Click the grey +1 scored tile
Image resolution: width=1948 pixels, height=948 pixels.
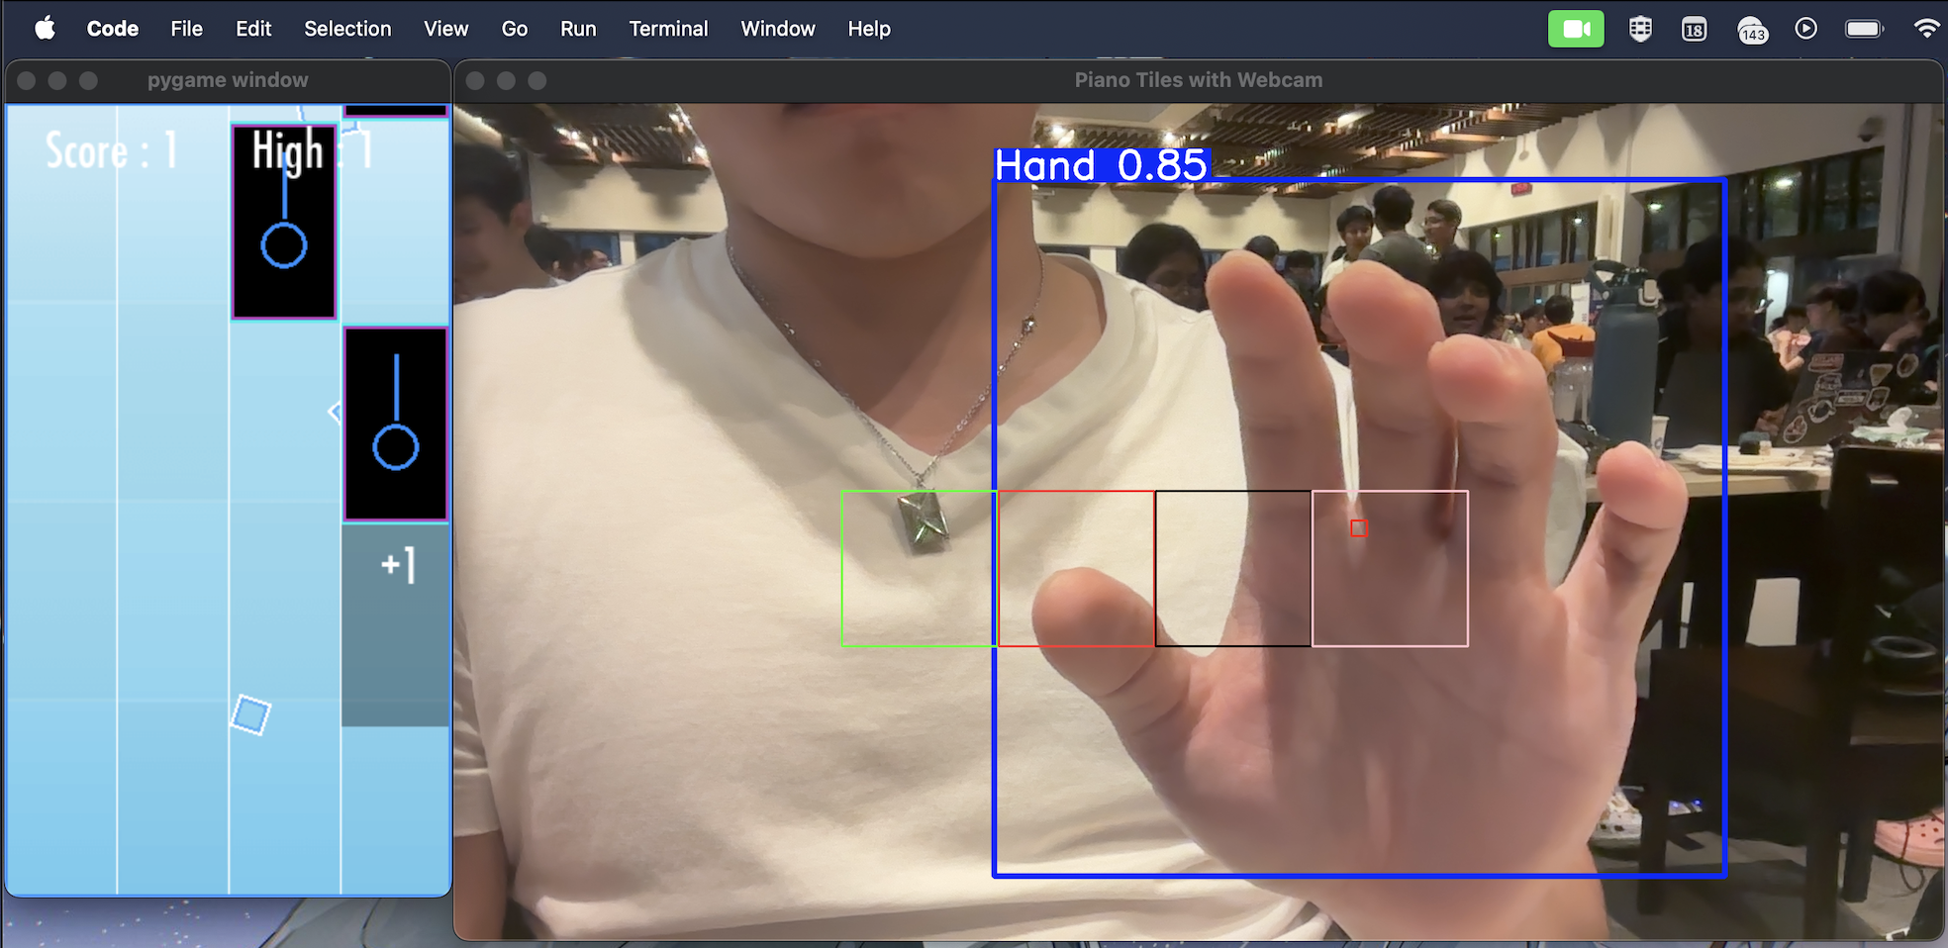click(396, 625)
